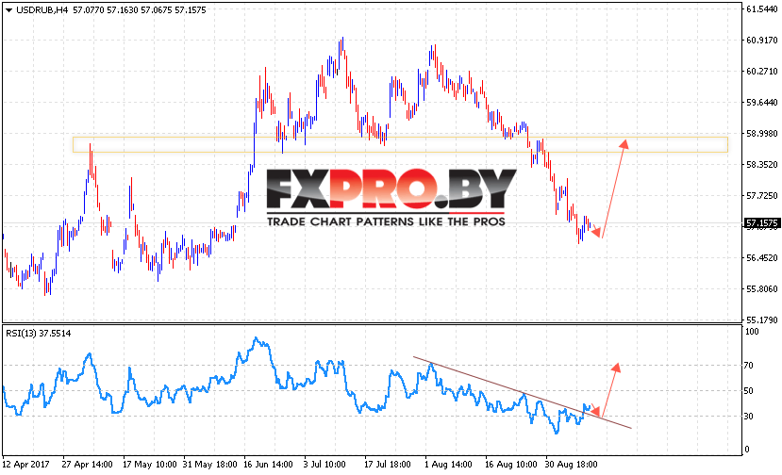The width and height of the screenshot is (782, 475).
Task: Click the RSI scale value 0
Action: (x=746, y=449)
